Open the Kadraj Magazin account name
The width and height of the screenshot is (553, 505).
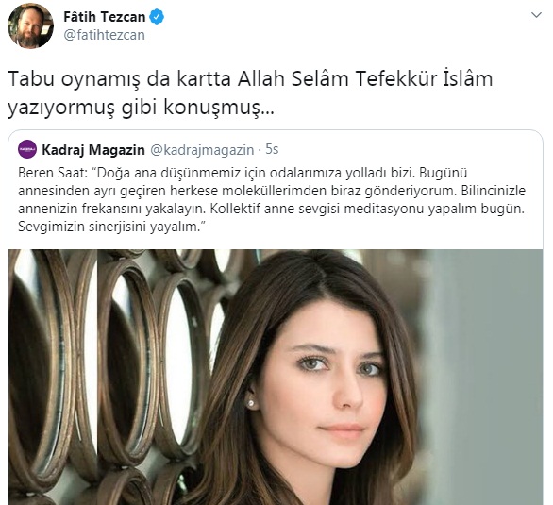pyautogui.click(x=93, y=149)
